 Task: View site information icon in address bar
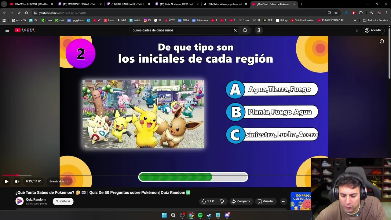tap(35, 13)
